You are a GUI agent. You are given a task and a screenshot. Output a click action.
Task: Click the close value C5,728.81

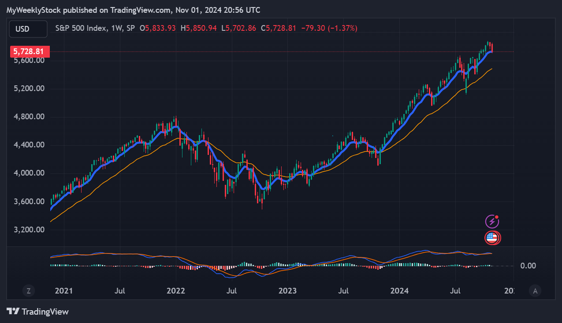pos(278,28)
